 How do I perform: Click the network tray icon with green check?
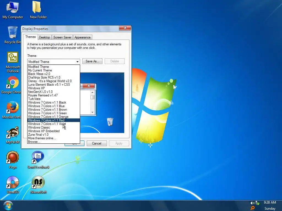(257, 203)
